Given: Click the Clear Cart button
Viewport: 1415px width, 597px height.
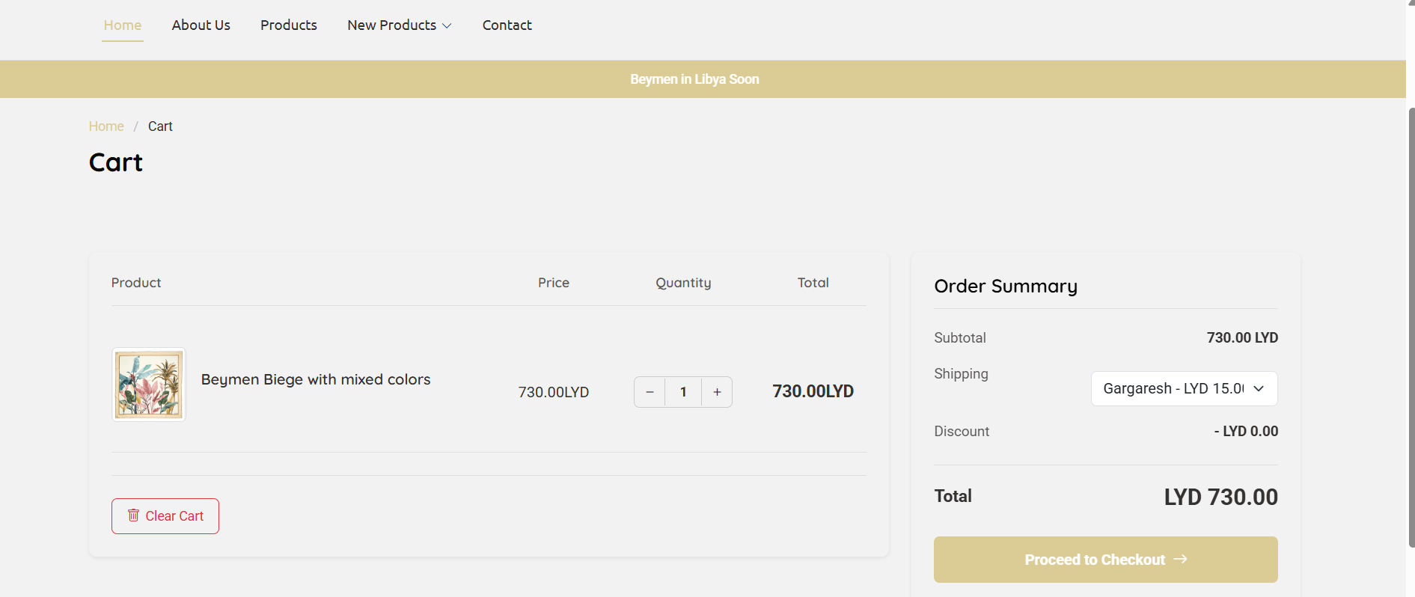Looking at the screenshot, I should tap(165, 516).
